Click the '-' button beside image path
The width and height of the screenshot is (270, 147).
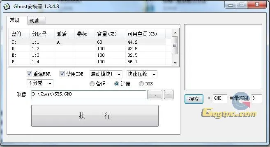[x=168, y=94]
